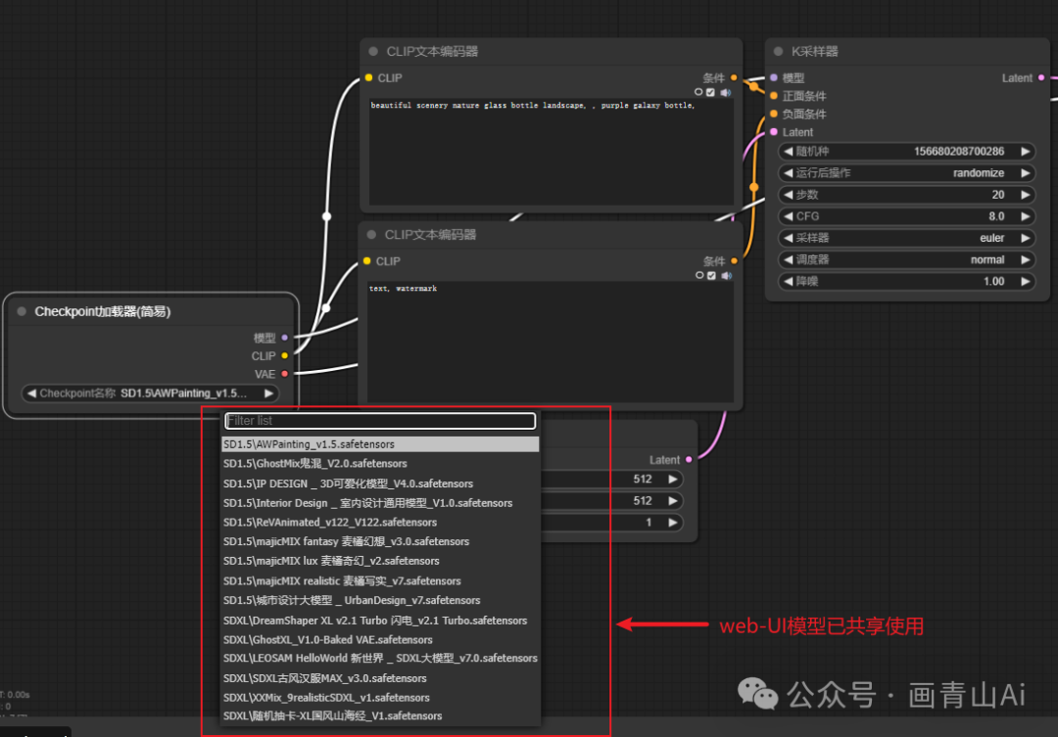Click the 模型 output port on the Checkpoint loader

[x=285, y=338]
